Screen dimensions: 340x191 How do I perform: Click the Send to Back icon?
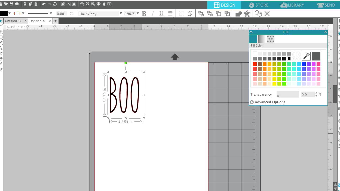(x=210, y=14)
